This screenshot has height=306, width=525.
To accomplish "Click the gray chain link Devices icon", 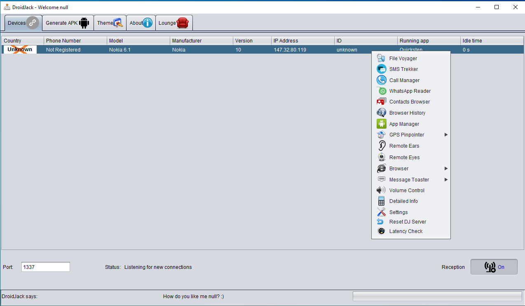I will pyautogui.click(x=33, y=23).
